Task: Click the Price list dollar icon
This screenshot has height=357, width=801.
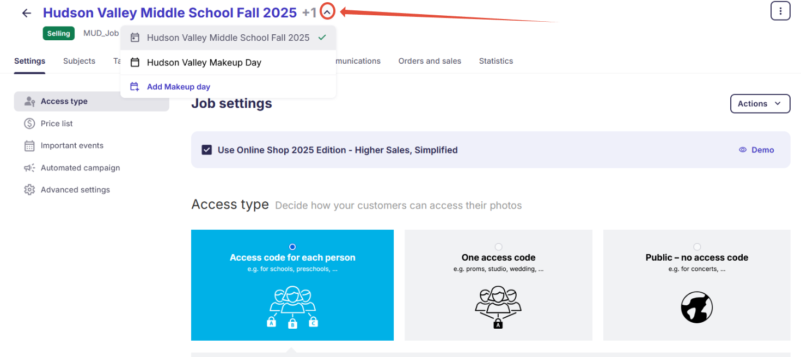Action: pyautogui.click(x=29, y=124)
